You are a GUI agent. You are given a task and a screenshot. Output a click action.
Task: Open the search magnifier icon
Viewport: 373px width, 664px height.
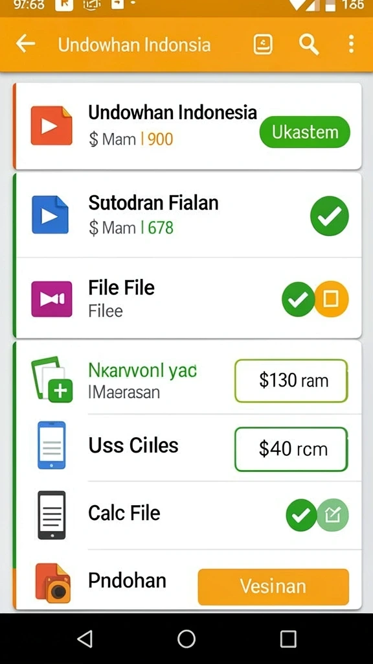click(x=309, y=44)
